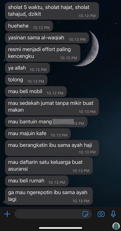Viewport: 121px width, 231px height.
Task: Tap the "tolong" message bubble
Action: [x=26, y=80]
